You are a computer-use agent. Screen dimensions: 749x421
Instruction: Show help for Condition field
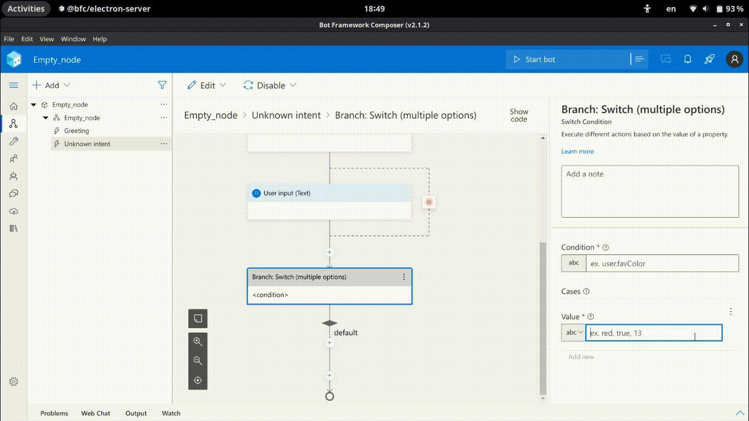pyautogui.click(x=606, y=248)
